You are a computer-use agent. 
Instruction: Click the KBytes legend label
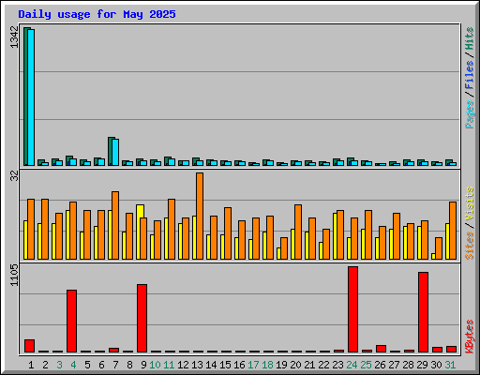click(x=469, y=337)
